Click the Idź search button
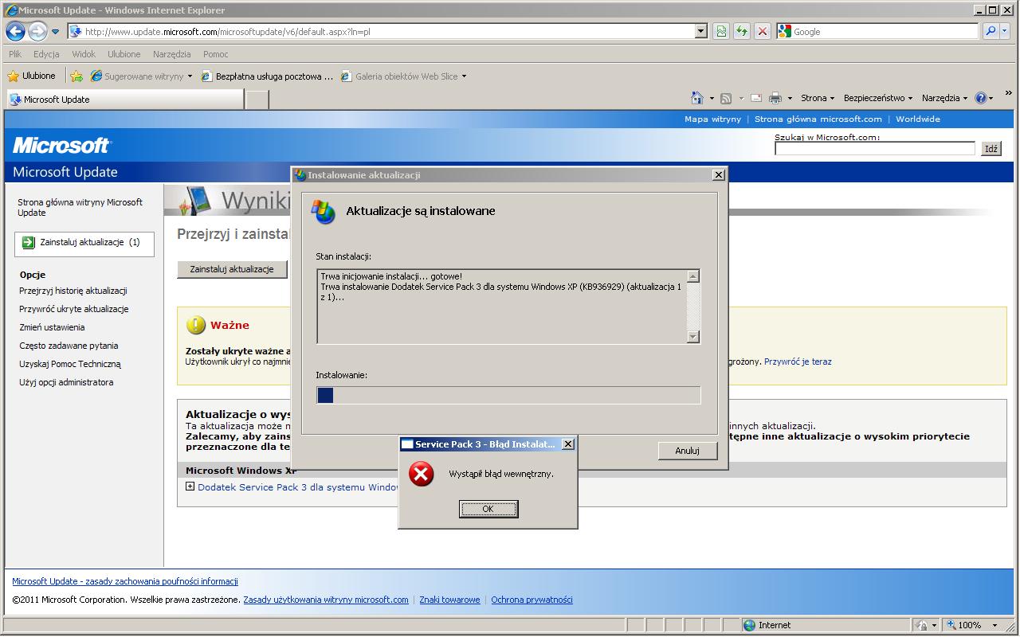The image size is (1020, 637). (991, 149)
